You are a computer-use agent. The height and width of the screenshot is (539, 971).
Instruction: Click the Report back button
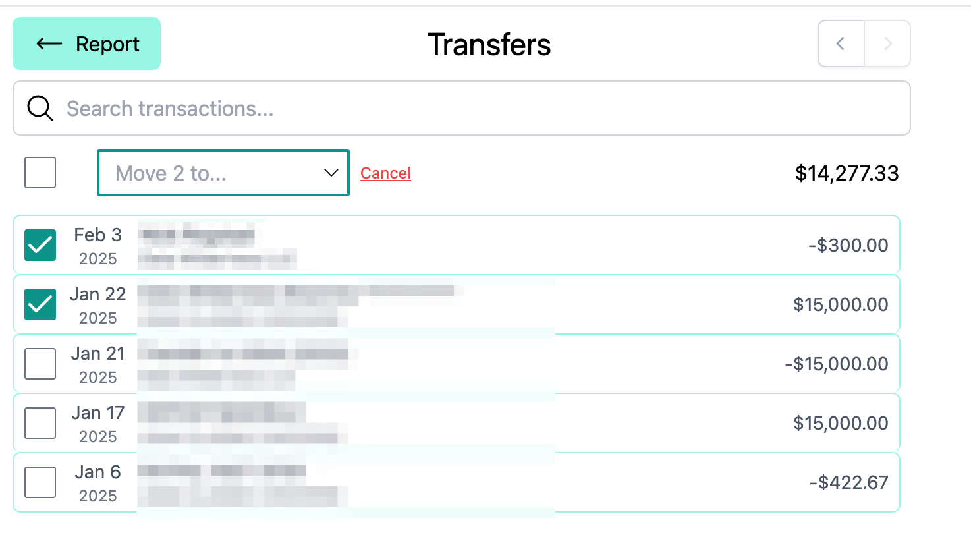(x=86, y=43)
